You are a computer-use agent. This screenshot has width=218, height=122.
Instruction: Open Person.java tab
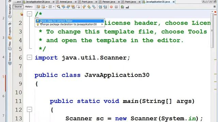tap(109, 2)
